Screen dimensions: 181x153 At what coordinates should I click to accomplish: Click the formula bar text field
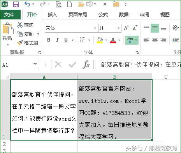pos(138,64)
